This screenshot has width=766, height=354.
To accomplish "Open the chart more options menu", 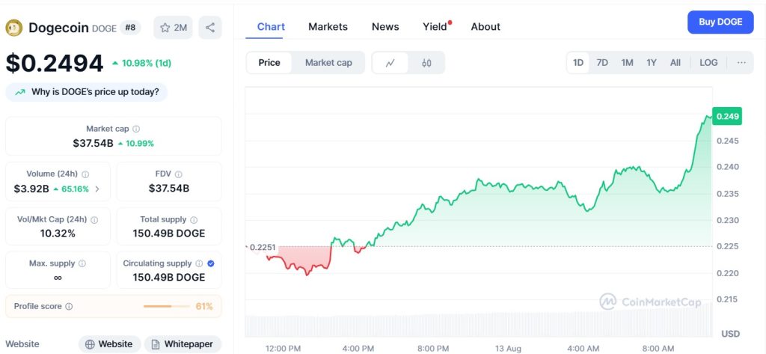I will point(741,63).
